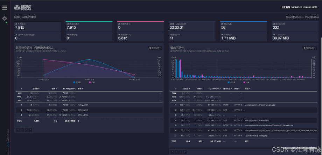Go to the first page of the visitors table
The width and height of the screenshot is (322, 155).
click(x=18, y=129)
